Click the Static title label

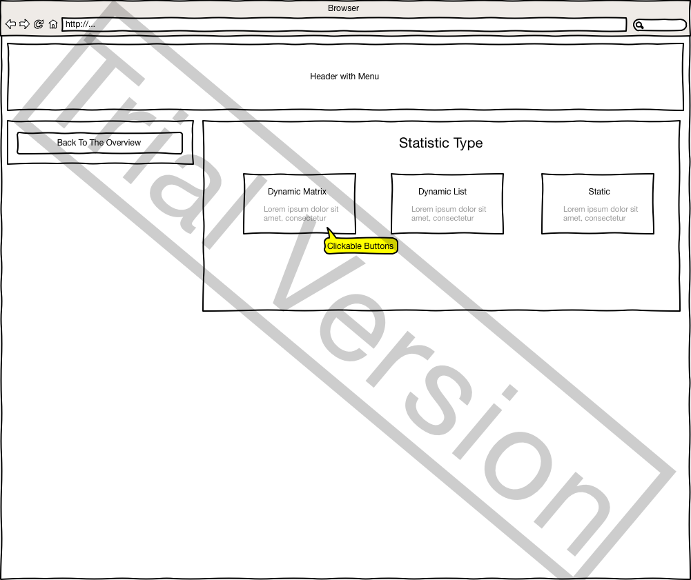(x=599, y=192)
